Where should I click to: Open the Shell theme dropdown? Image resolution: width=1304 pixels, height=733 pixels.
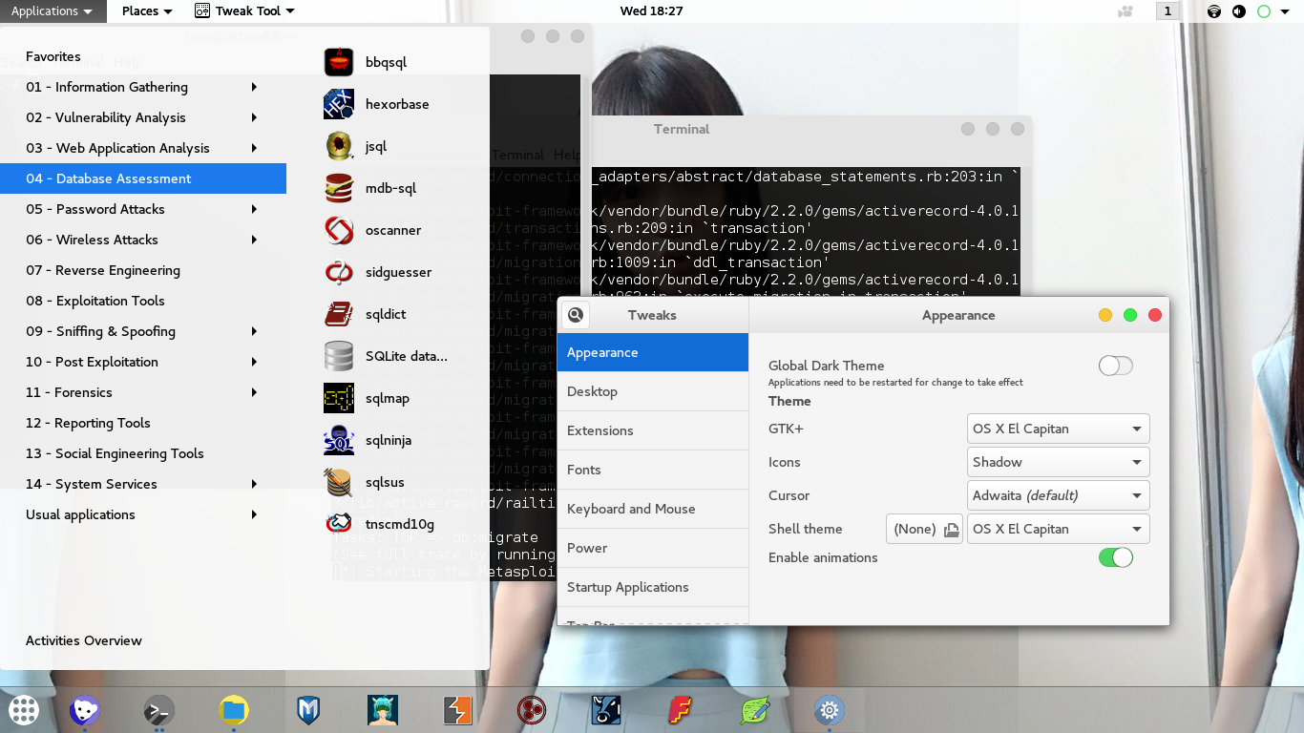(x=1058, y=529)
